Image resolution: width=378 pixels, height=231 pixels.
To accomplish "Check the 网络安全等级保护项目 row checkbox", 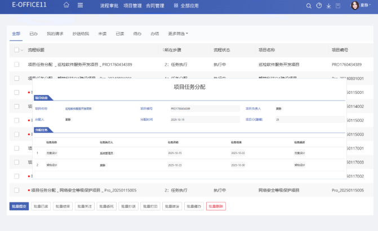I will [16, 191].
